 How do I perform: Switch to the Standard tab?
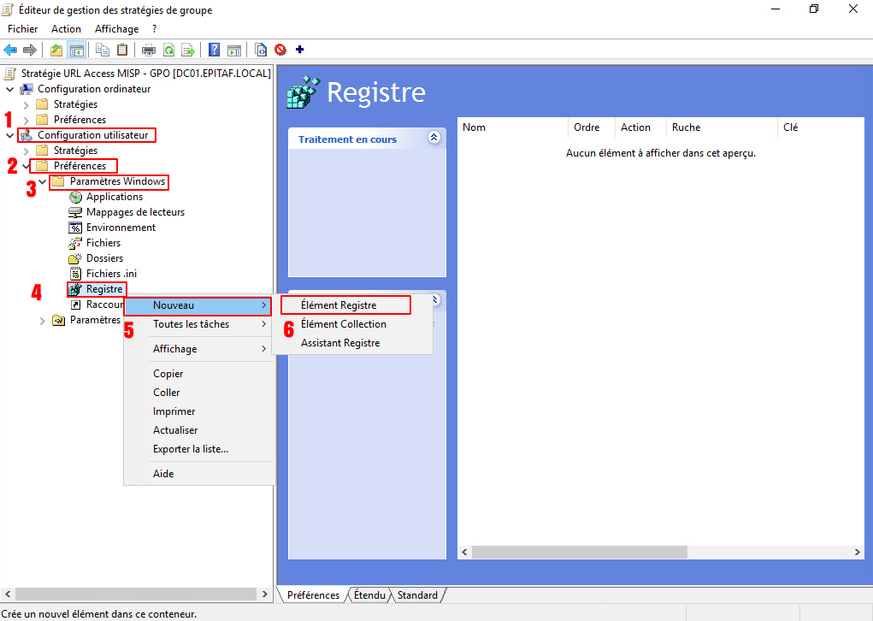click(417, 595)
